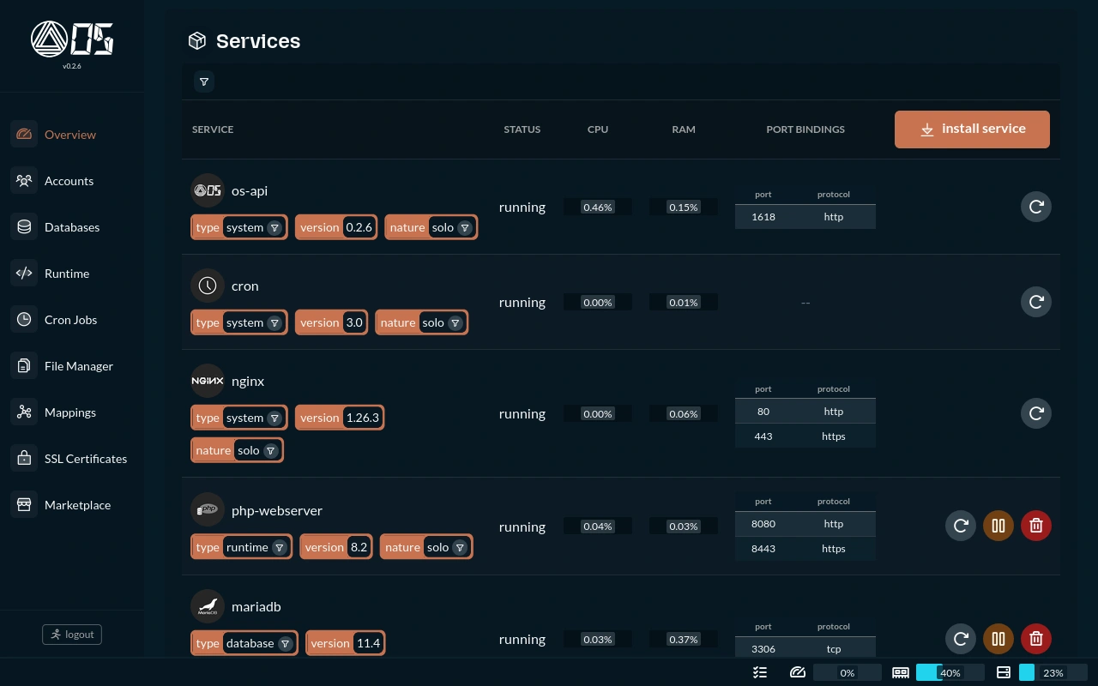The width and height of the screenshot is (1098, 686).
Task: Click the mariadb trash icon
Action: point(1035,639)
